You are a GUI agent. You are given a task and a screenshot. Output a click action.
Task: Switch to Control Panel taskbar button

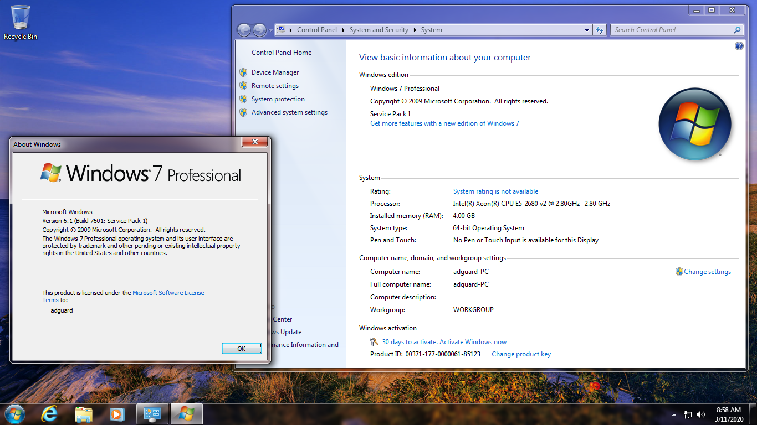(x=152, y=414)
